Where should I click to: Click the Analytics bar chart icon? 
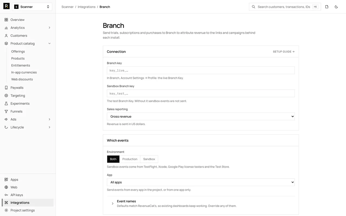[6, 28]
